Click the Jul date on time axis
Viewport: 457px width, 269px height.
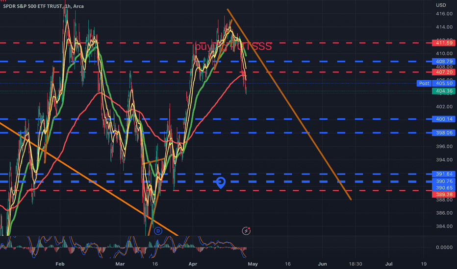pos(388,264)
